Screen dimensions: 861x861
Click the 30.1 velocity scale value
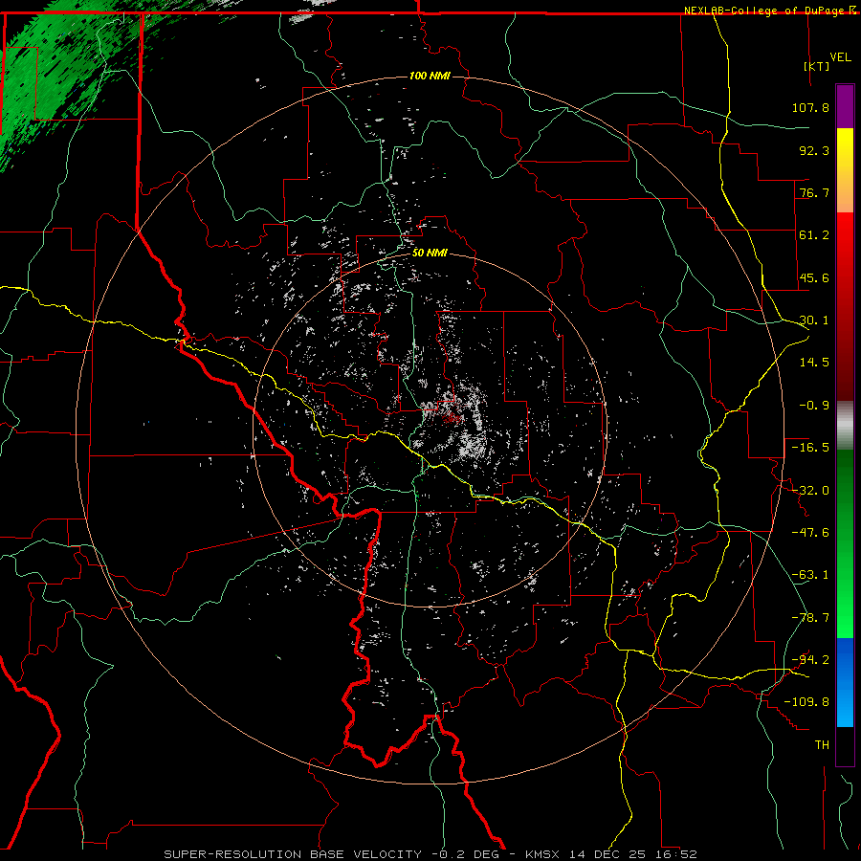coord(814,320)
